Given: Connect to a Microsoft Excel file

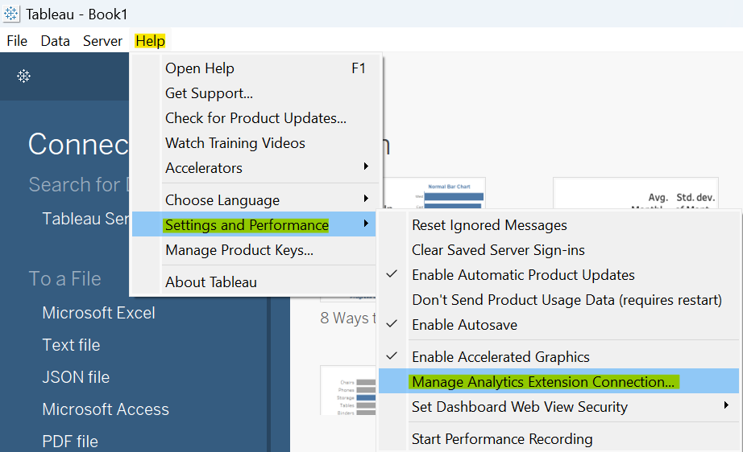Looking at the screenshot, I should point(98,313).
